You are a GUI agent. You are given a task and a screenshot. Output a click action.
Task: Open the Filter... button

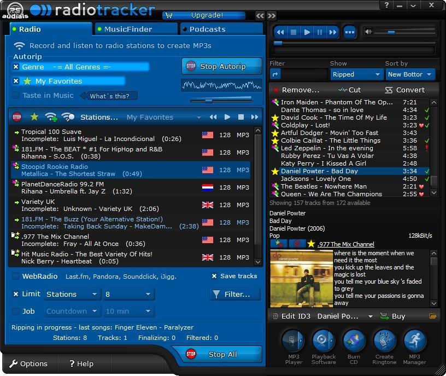pyautogui.click(x=235, y=294)
